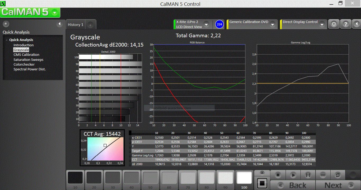Expand the Direct Display Control dropdown
The width and height of the screenshot is (361, 190).
[322, 24]
